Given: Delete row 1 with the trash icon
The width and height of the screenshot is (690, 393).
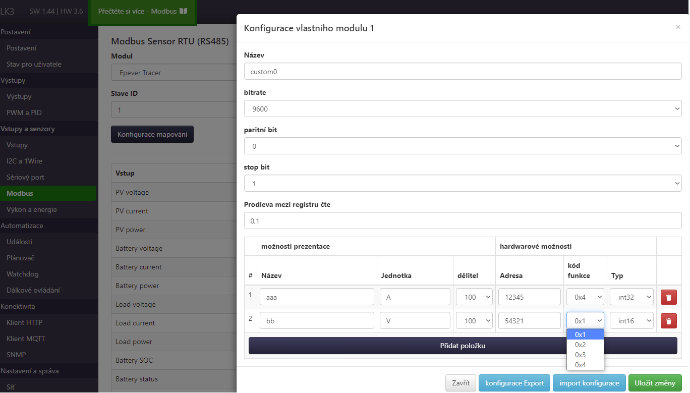Looking at the screenshot, I should (x=668, y=297).
